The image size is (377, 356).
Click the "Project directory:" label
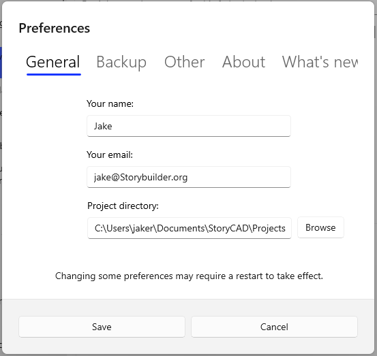(123, 206)
